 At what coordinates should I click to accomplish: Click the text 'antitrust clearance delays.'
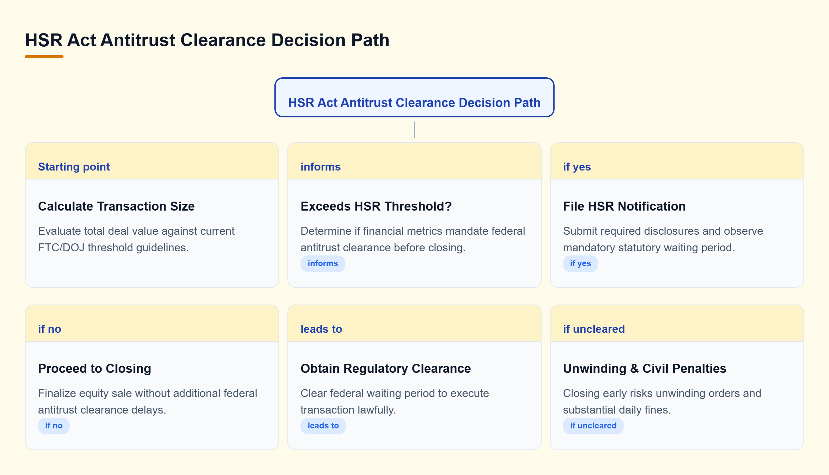(x=102, y=410)
